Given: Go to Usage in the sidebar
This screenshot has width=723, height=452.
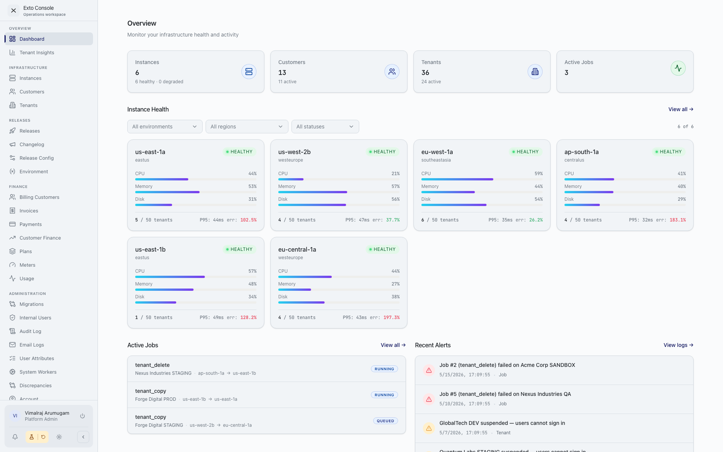Looking at the screenshot, I should [49, 278].
